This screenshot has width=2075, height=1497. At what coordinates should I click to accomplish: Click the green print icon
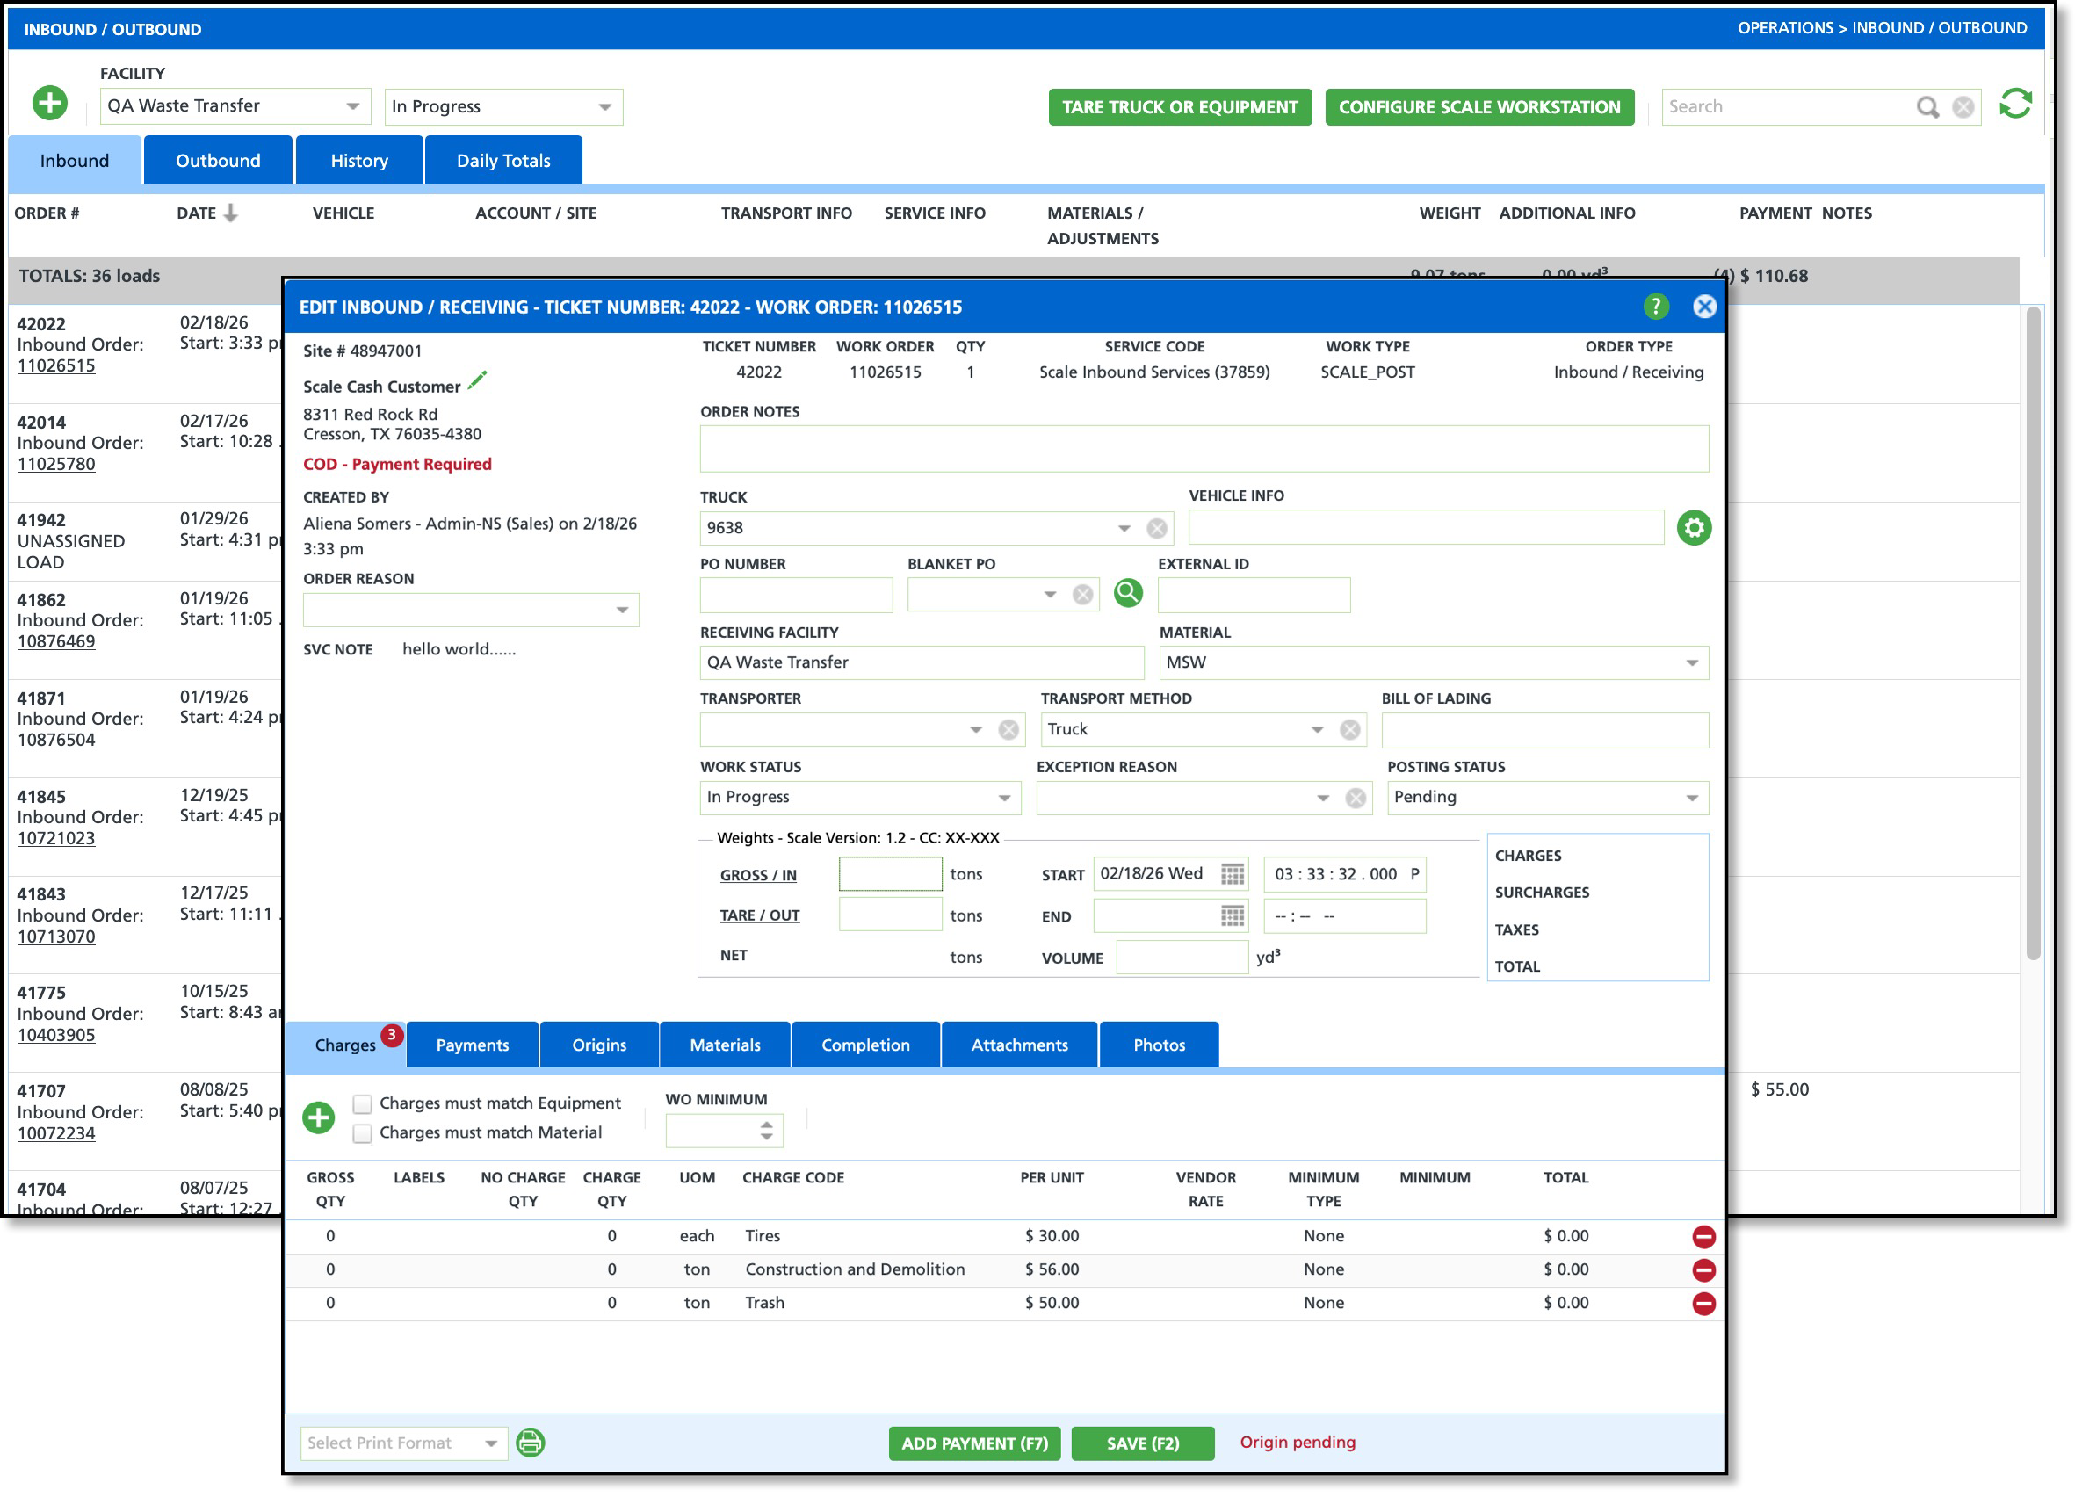pyautogui.click(x=531, y=1443)
